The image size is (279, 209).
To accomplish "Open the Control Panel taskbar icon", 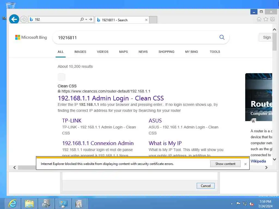I will pyautogui.click(x=63, y=204).
